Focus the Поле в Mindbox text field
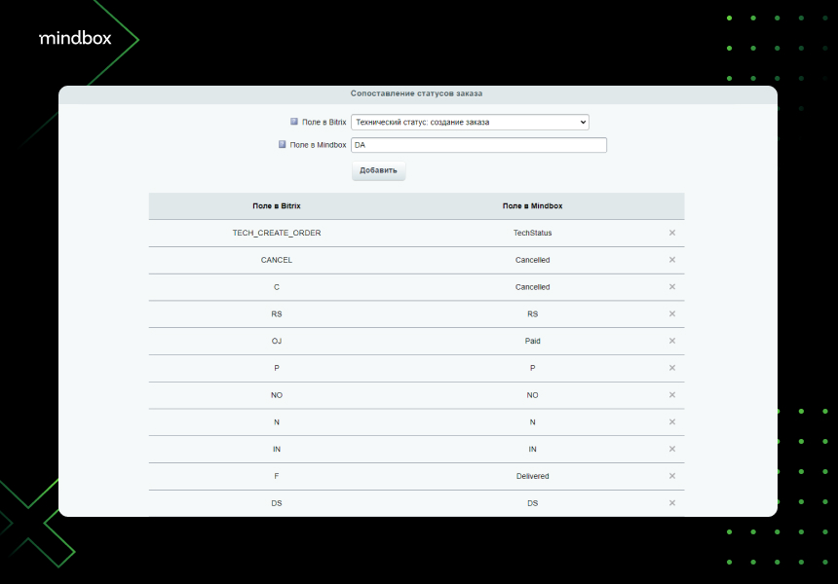The width and height of the screenshot is (838, 584). coord(478,145)
